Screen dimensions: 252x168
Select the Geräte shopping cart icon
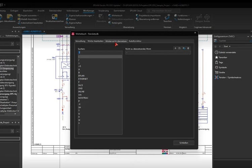(x=216, y=72)
